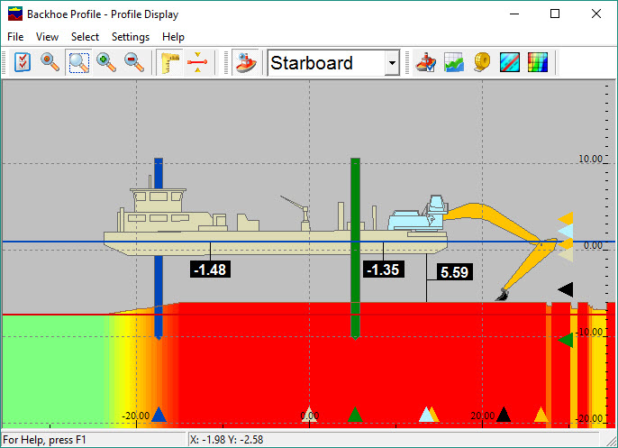This screenshot has width=618, height=448.
Task: Click the black triangle marker on right axis
Action: [x=566, y=290]
